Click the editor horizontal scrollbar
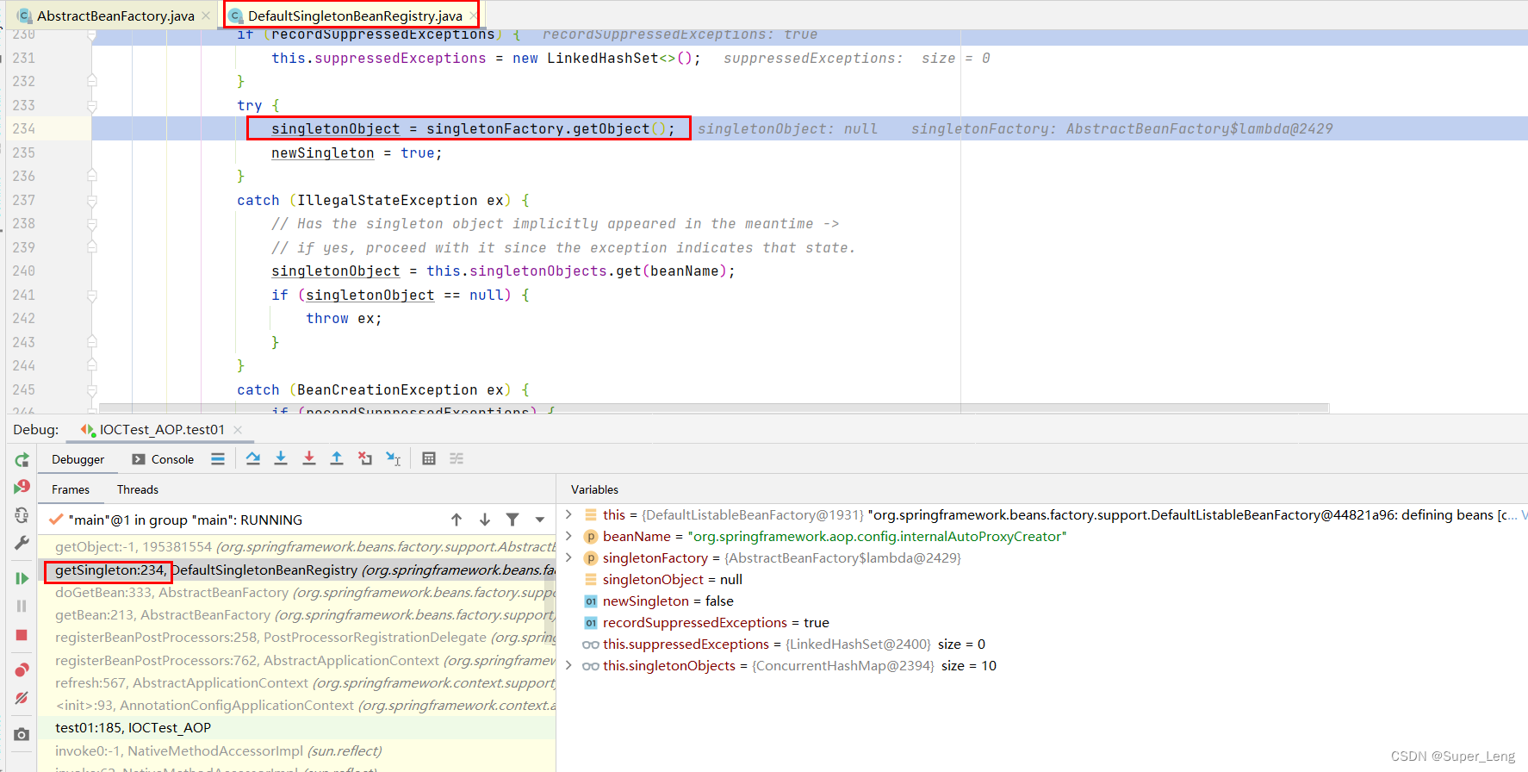1528x772 pixels. pyautogui.click(x=713, y=408)
